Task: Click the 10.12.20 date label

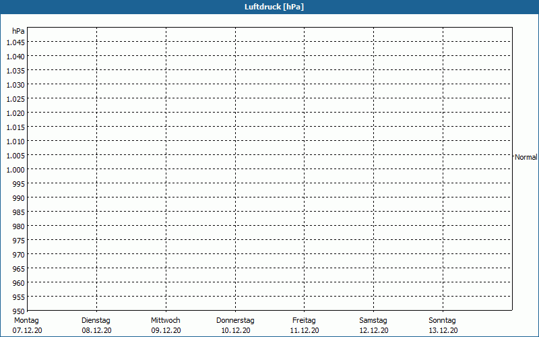Action: 235,330
